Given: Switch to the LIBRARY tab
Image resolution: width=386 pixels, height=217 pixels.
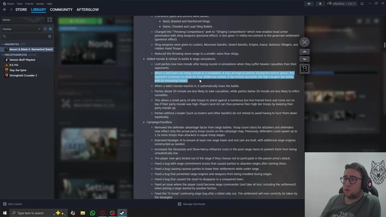Looking at the screenshot, I should [x=39, y=10].
